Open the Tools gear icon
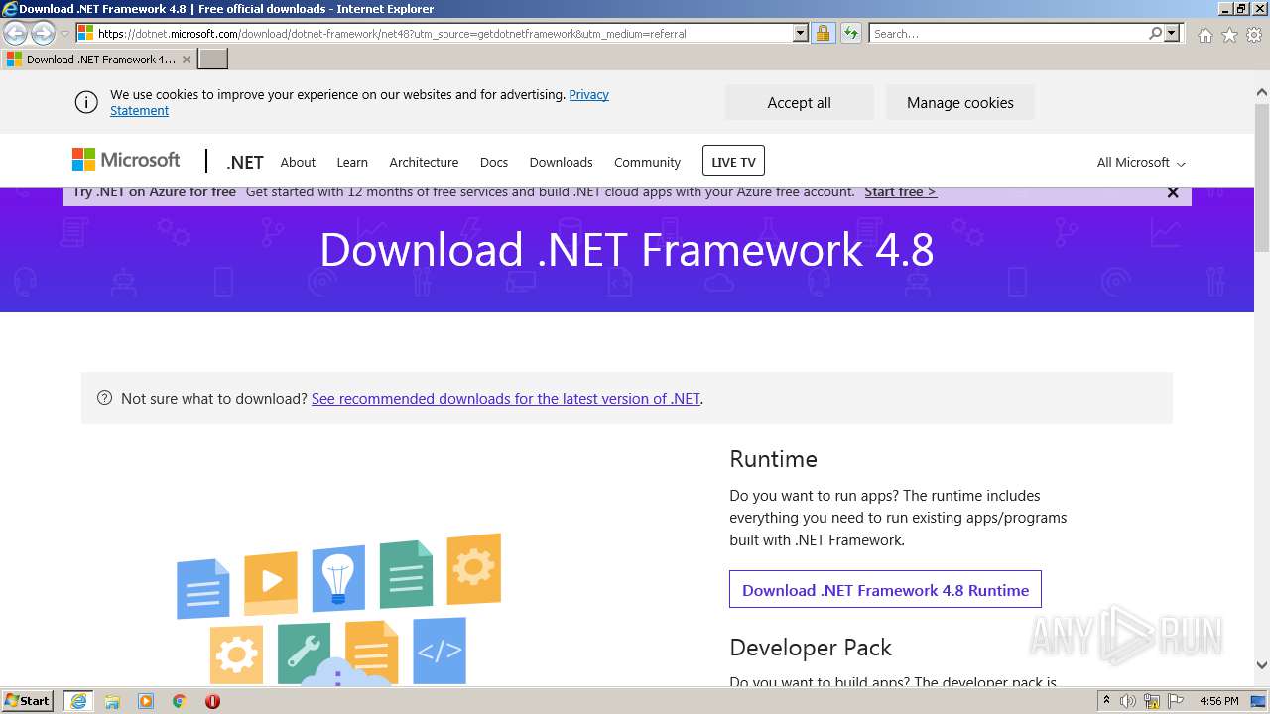Image resolution: width=1270 pixels, height=714 pixels. click(x=1254, y=34)
